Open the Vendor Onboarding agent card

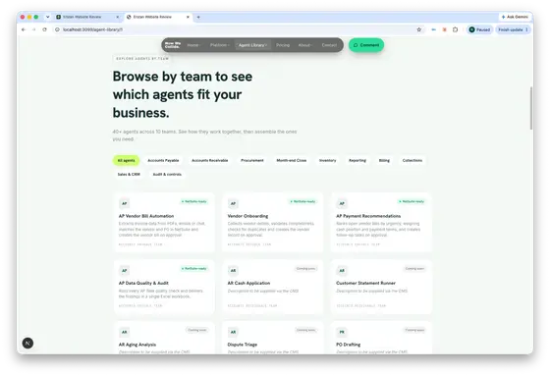tap(273, 223)
